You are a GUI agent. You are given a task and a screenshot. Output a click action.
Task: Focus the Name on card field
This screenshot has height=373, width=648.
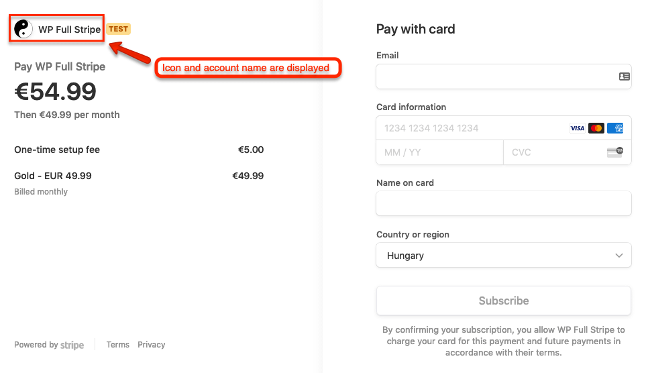click(503, 203)
